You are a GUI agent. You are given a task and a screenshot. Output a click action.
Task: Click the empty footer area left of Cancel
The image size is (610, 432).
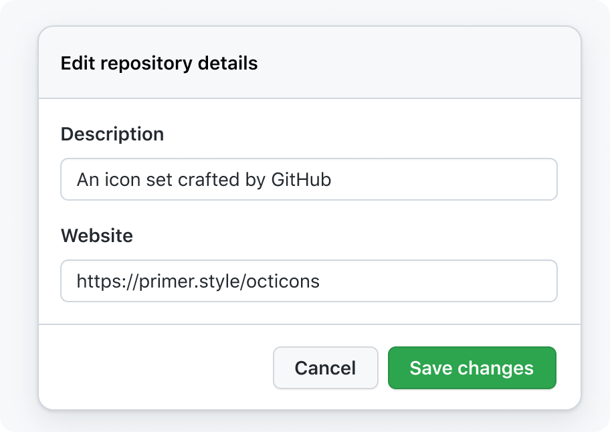click(x=156, y=367)
